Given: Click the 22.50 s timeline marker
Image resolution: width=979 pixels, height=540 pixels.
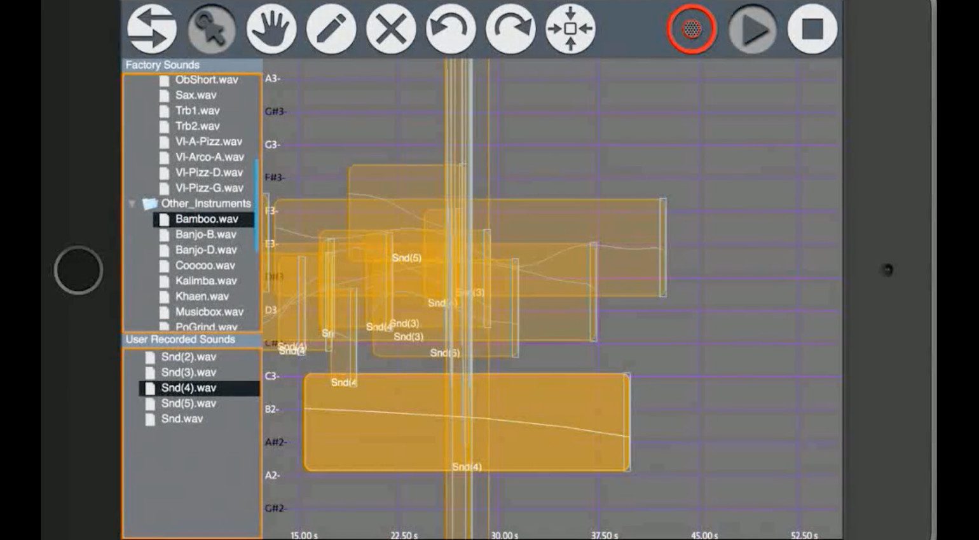Looking at the screenshot, I should click(x=404, y=535).
